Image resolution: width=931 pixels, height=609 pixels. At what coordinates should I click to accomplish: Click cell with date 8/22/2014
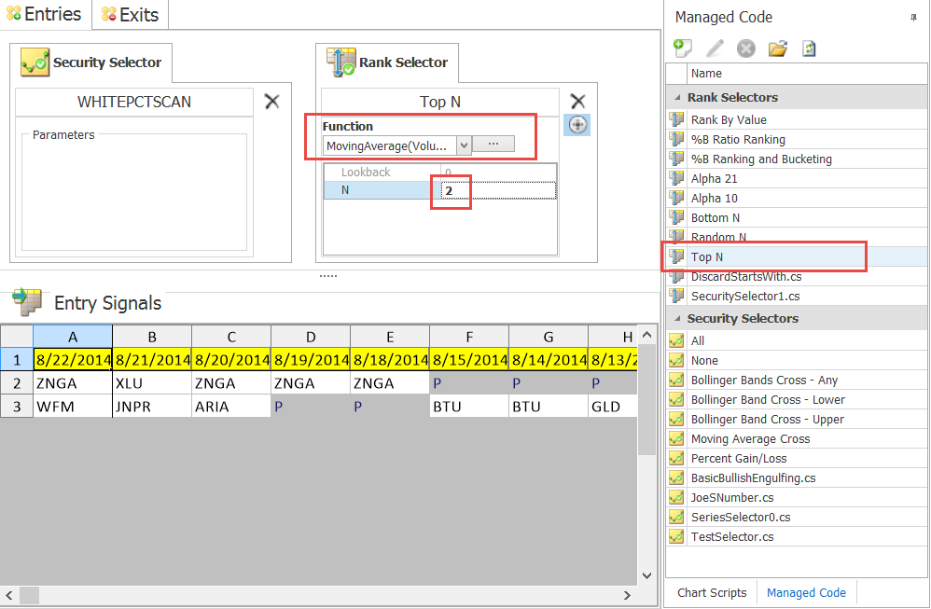point(73,360)
